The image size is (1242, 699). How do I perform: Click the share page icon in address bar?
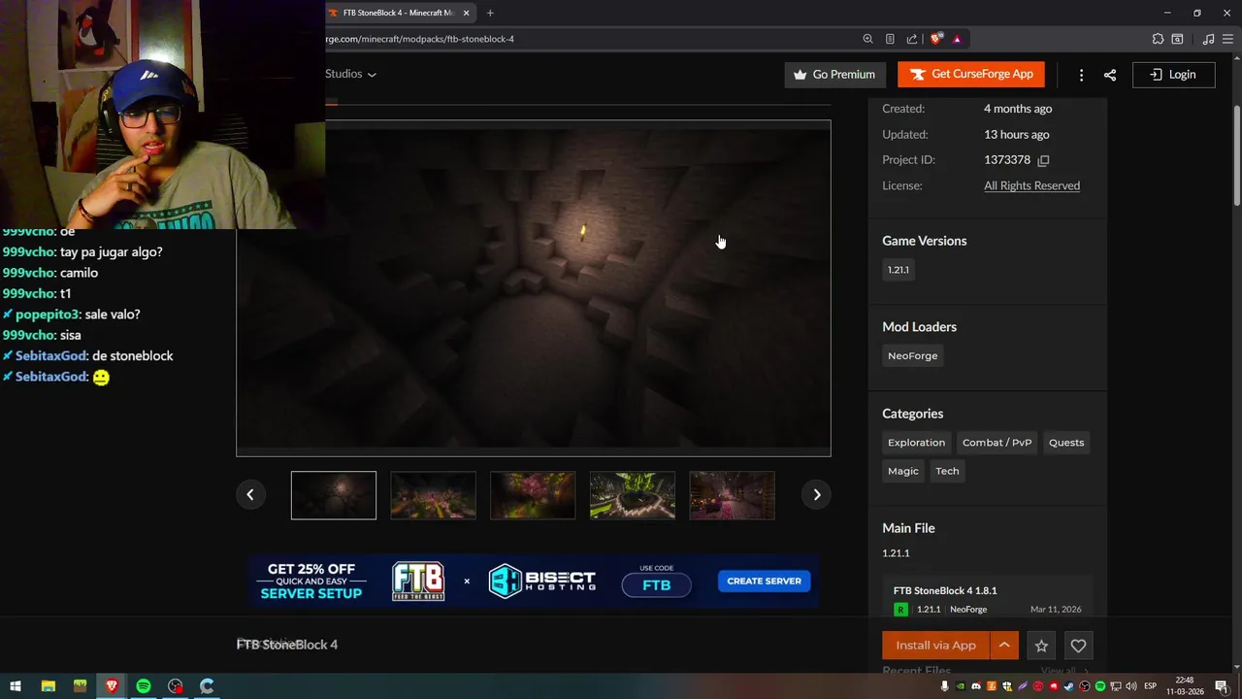coord(912,39)
